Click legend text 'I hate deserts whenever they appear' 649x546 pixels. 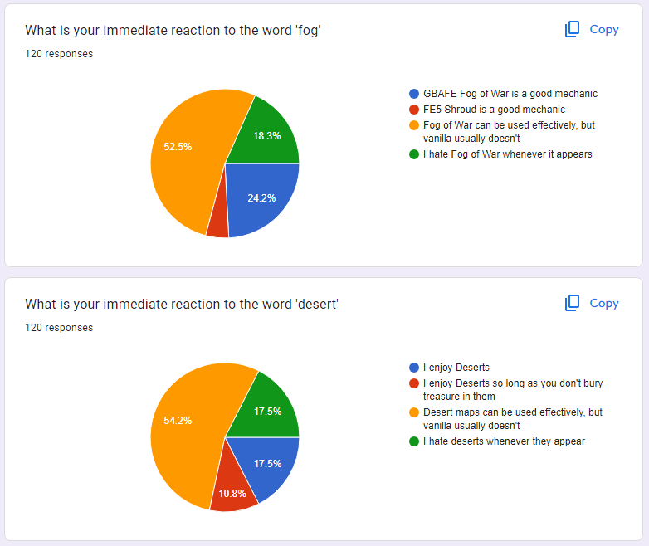point(504,441)
